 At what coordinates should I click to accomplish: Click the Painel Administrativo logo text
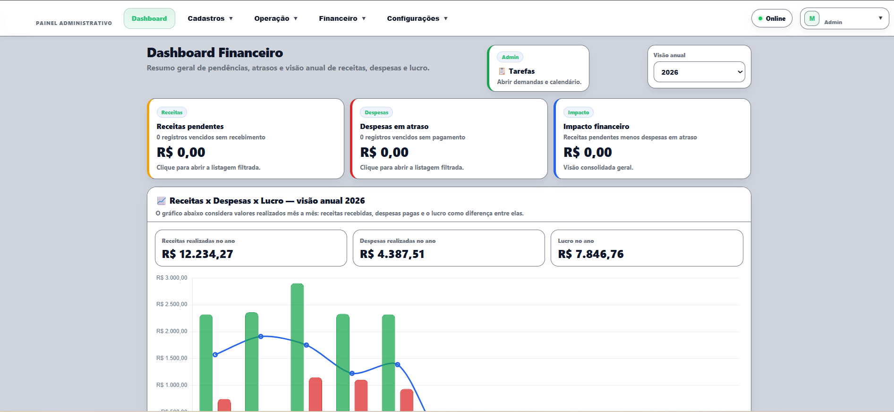coord(74,23)
